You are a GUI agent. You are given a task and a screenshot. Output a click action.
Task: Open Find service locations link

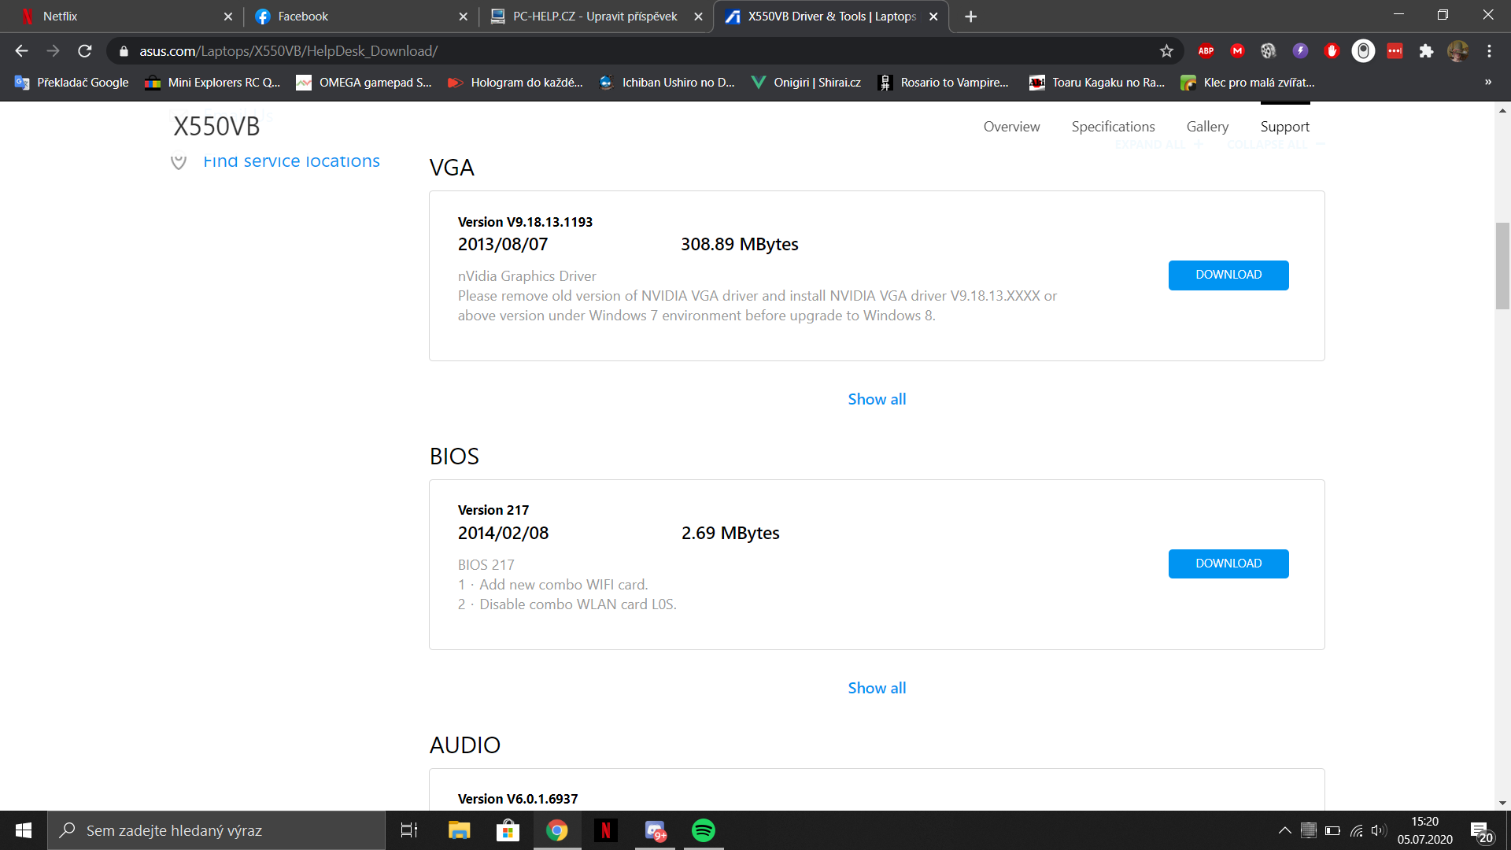[x=291, y=161]
